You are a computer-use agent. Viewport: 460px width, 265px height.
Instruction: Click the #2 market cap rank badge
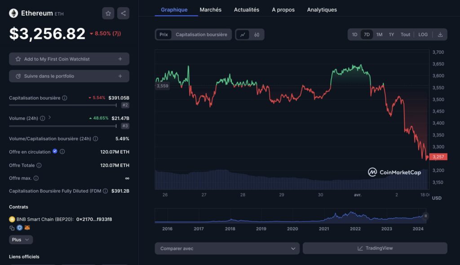tap(125, 105)
